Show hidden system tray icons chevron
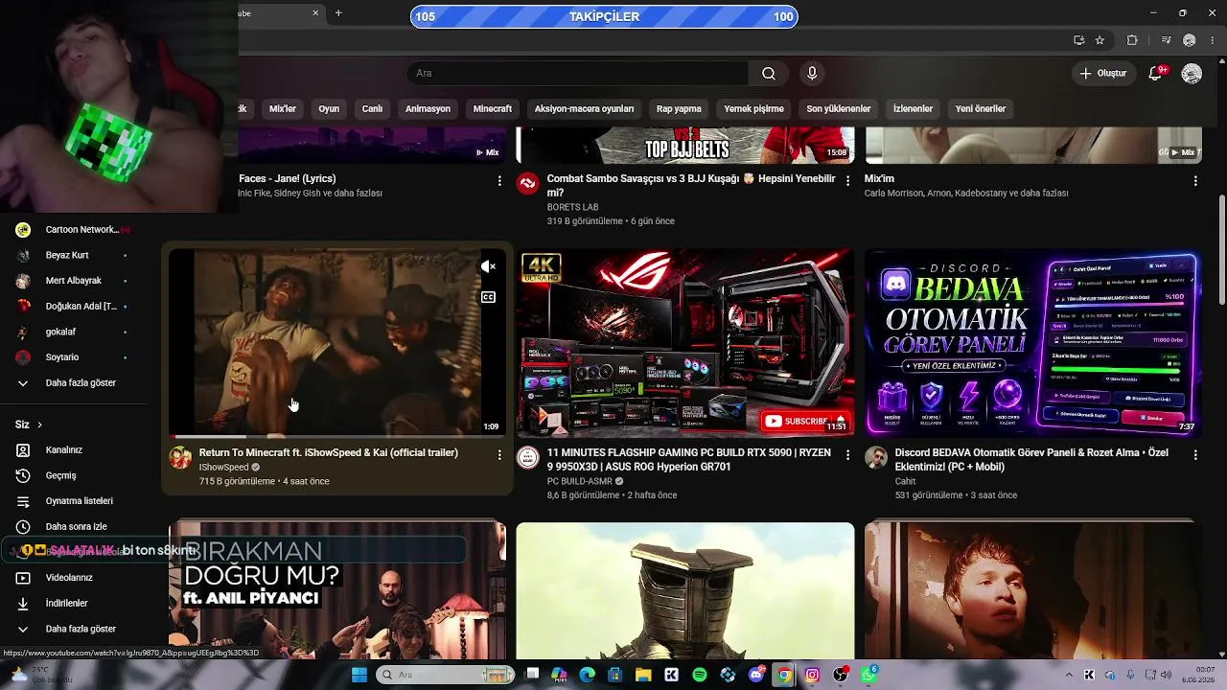Image resolution: width=1227 pixels, height=690 pixels. (x=1069, y=675)
